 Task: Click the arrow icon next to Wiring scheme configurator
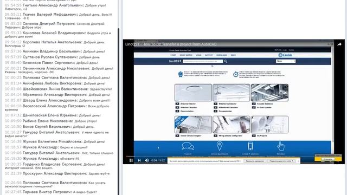216,135
